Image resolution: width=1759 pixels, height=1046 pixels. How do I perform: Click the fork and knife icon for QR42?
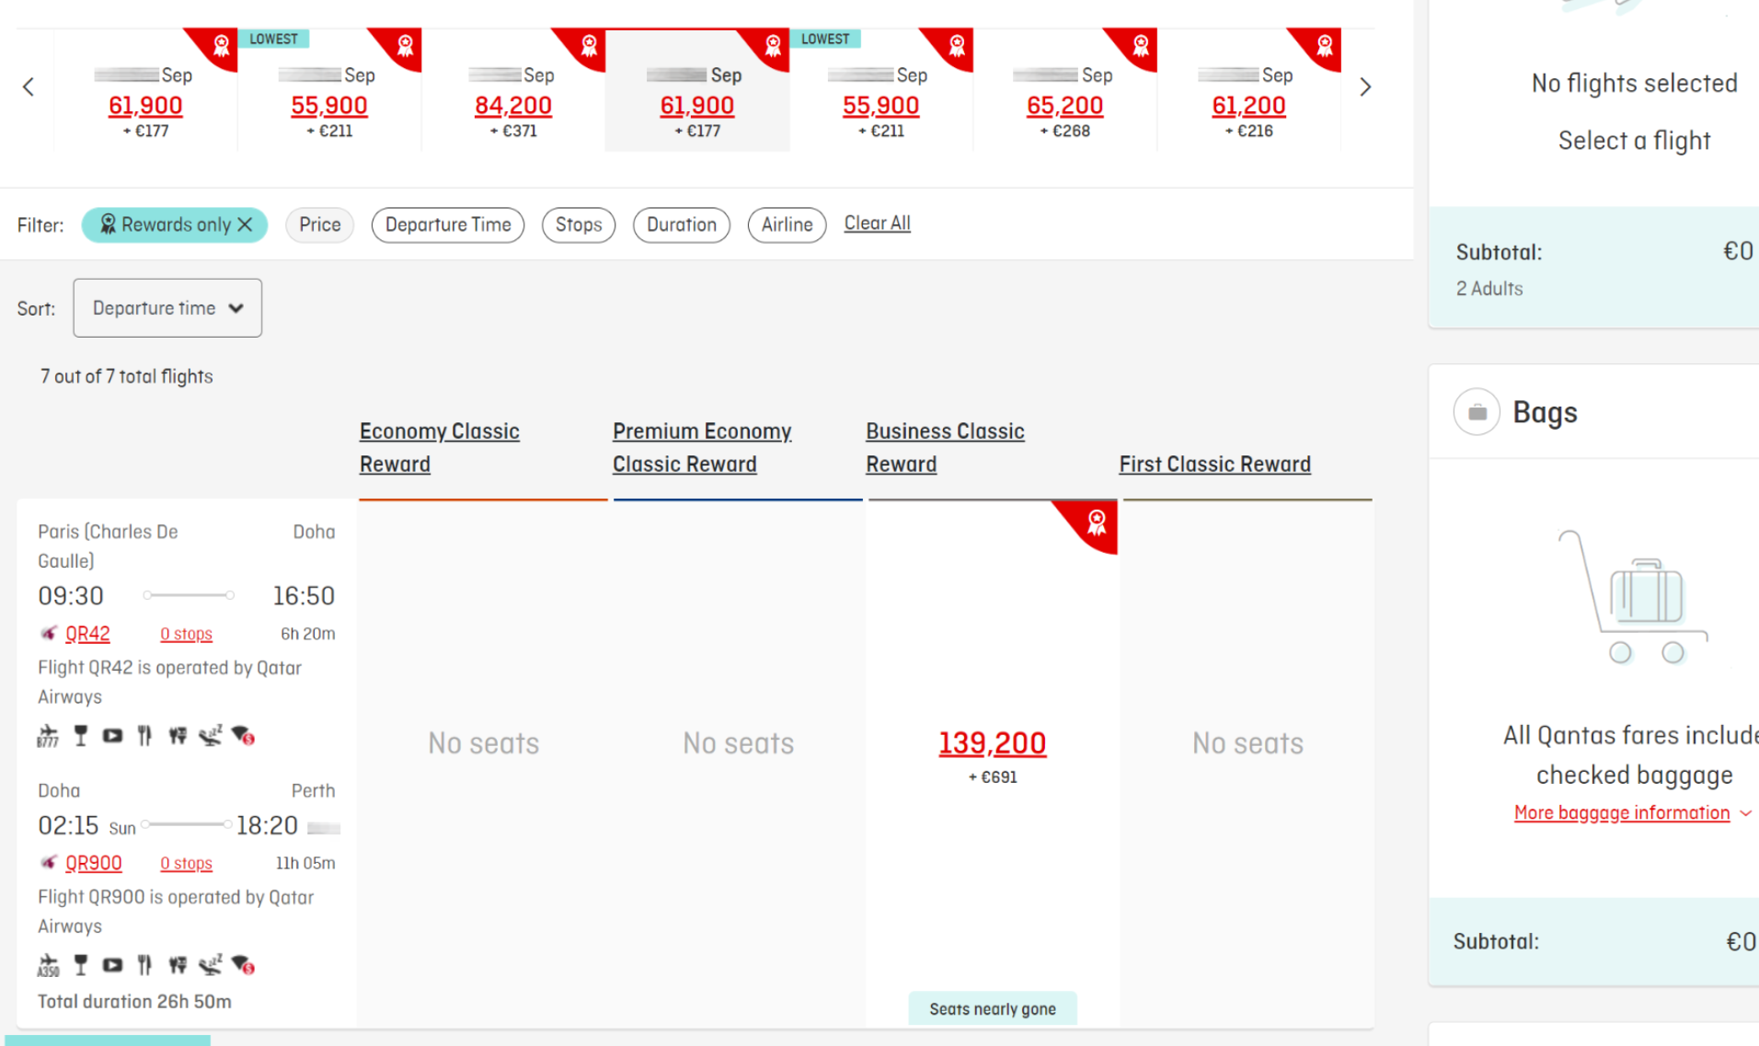144,736
